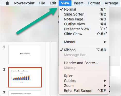The image size is (121, 96).
Task: Open Header and Footer dialog
Action: tap(84, 63)
